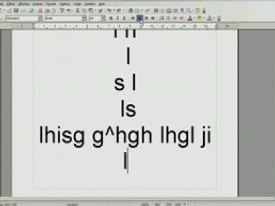Apply the highlighting color

tap(199, 18)
